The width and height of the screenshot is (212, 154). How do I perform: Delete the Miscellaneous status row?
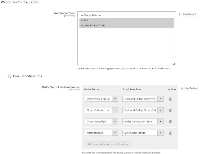[170, 133]
